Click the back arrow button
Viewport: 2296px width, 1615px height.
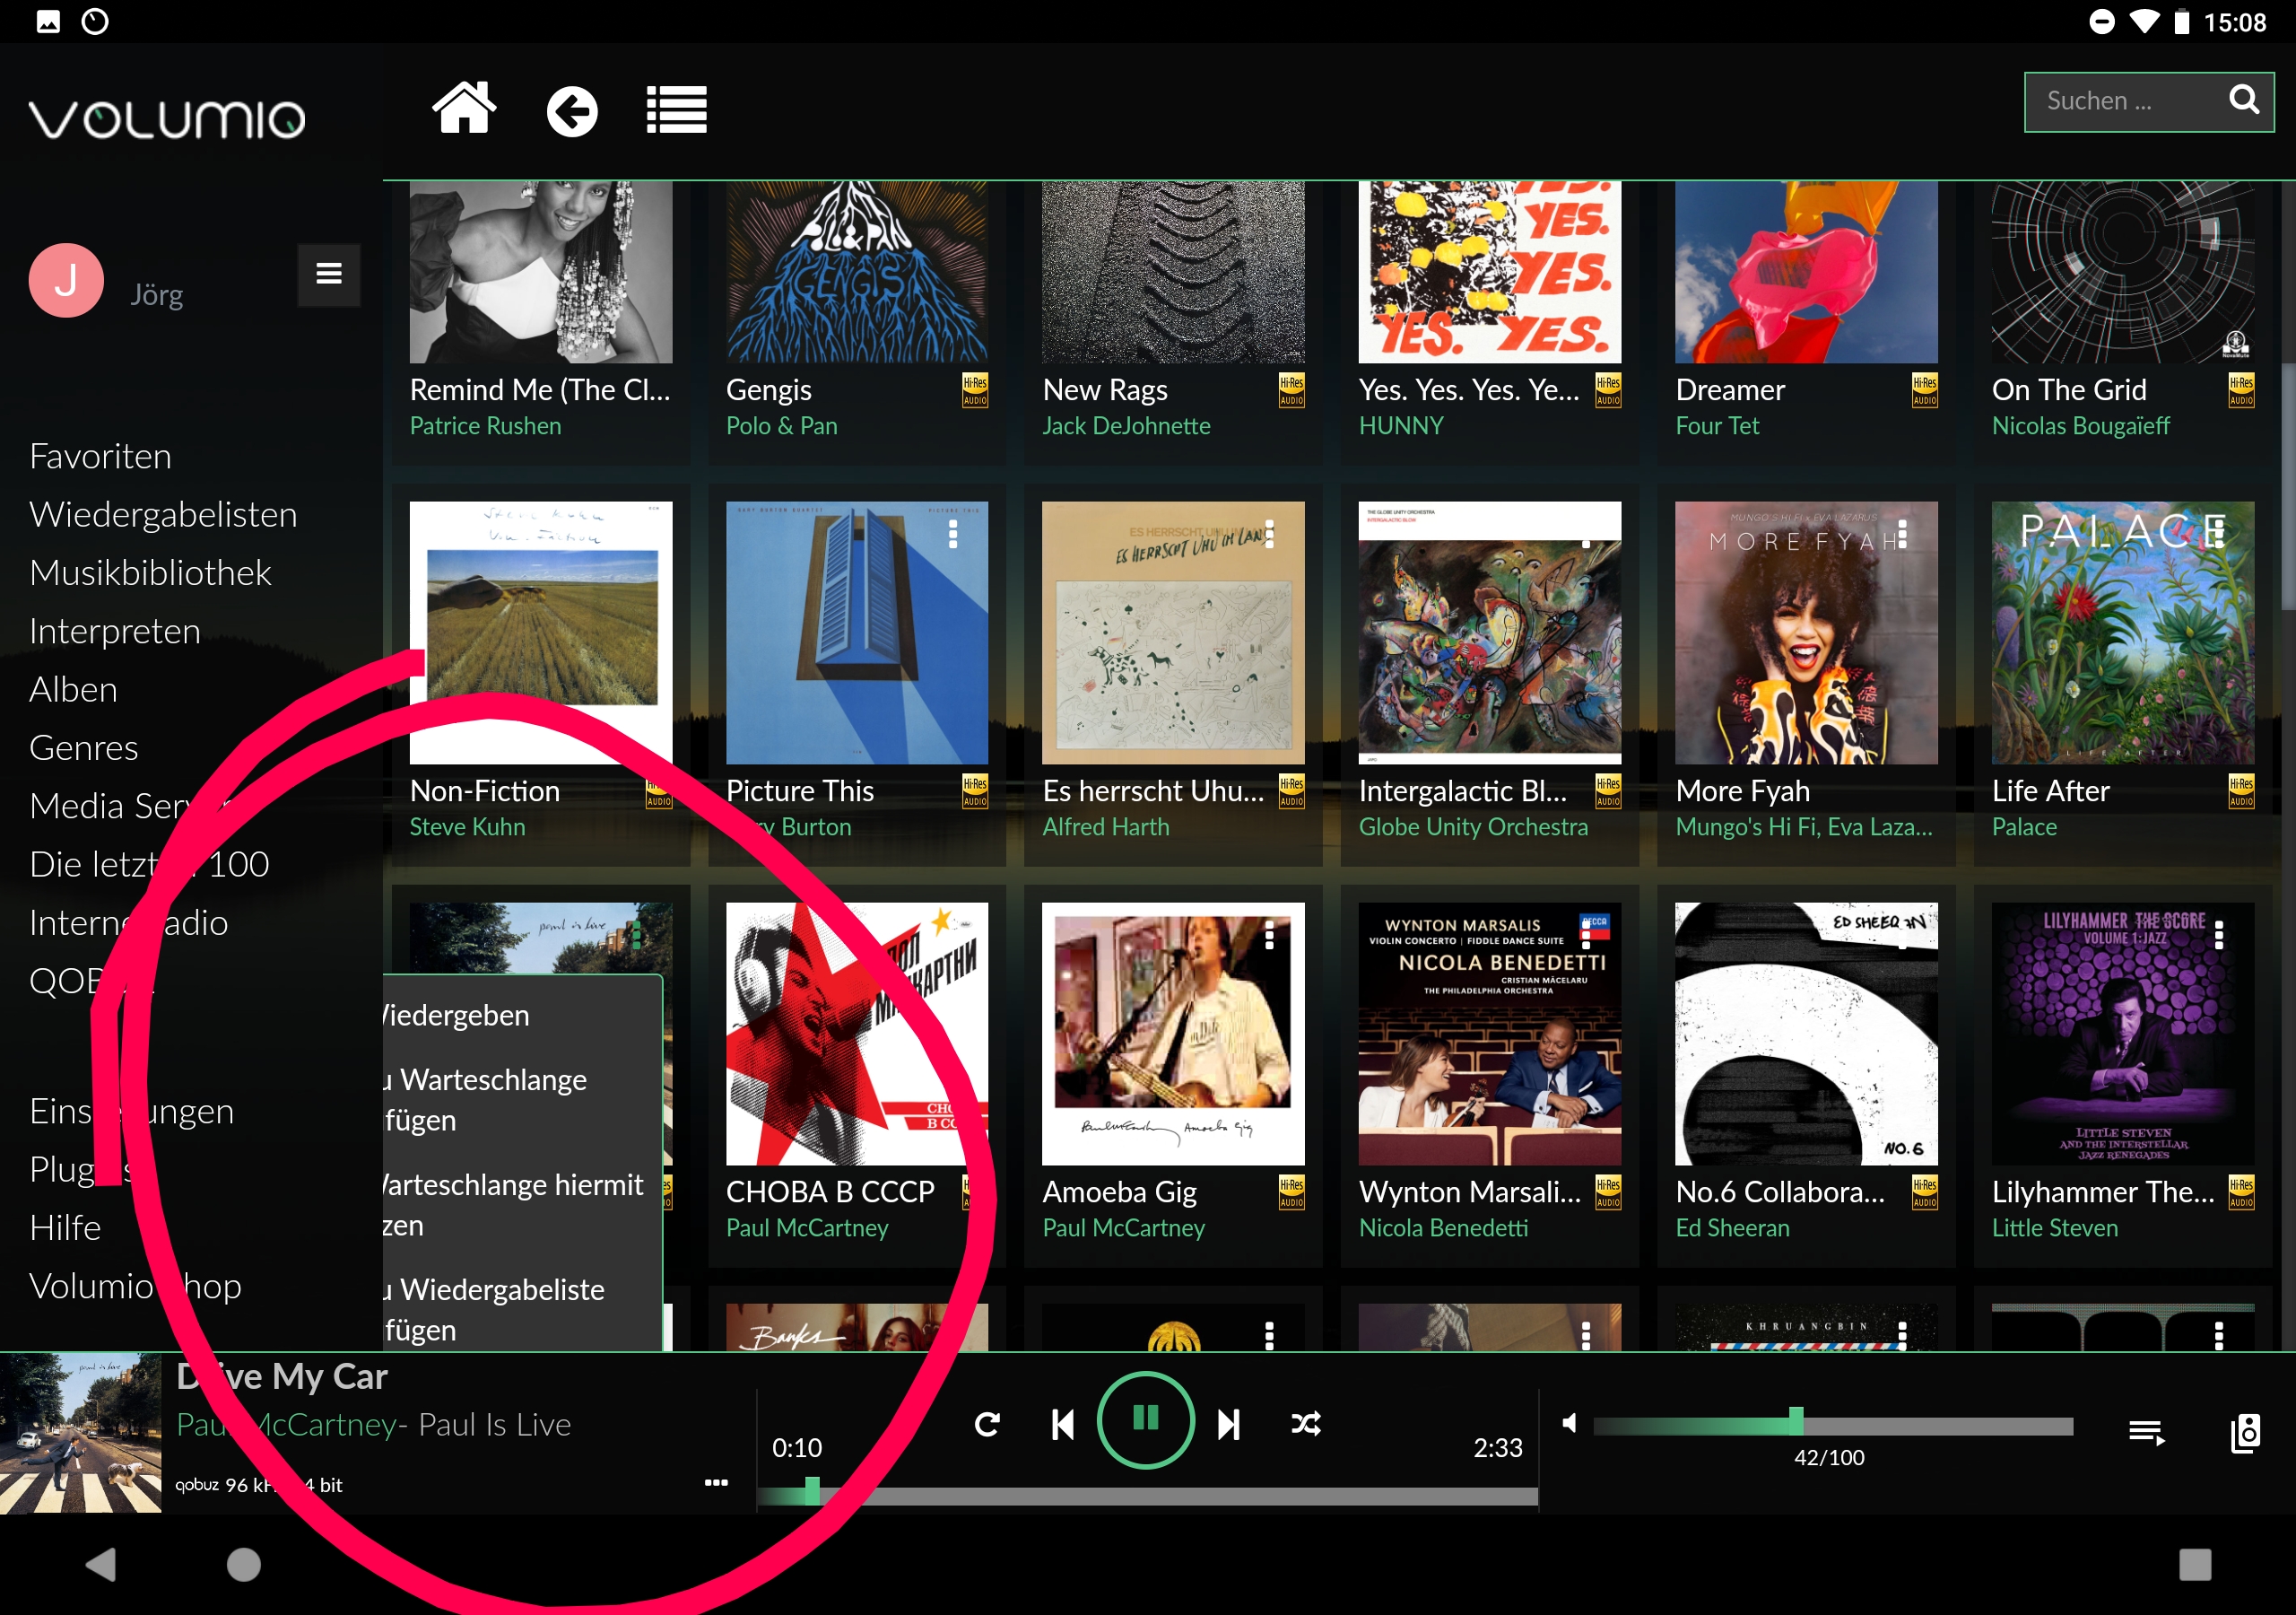point(572,111)
